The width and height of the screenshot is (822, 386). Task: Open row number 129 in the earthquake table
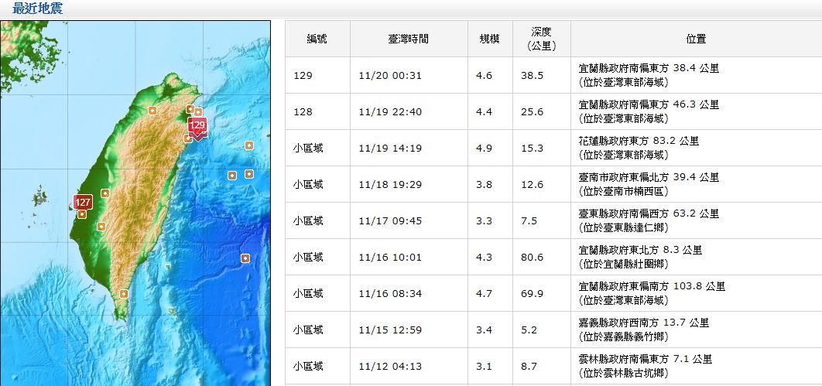tap(303, 75)
